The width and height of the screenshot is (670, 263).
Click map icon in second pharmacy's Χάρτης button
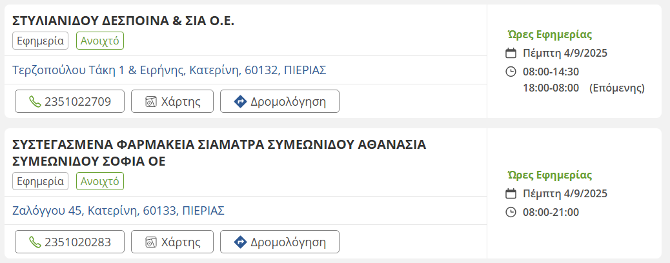click(151, 242)
